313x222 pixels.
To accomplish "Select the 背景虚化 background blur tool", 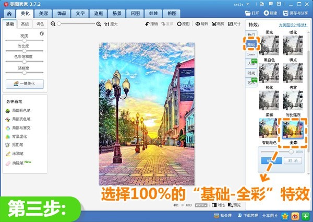I will click(16, 137).
